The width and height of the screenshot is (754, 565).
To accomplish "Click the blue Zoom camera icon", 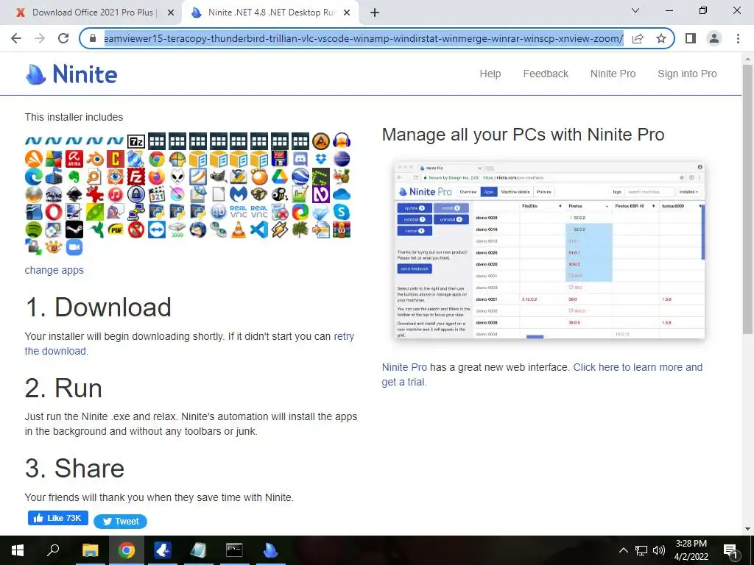I will [x=74, y=247].
